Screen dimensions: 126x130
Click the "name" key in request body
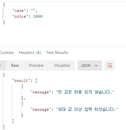[19, 11]
